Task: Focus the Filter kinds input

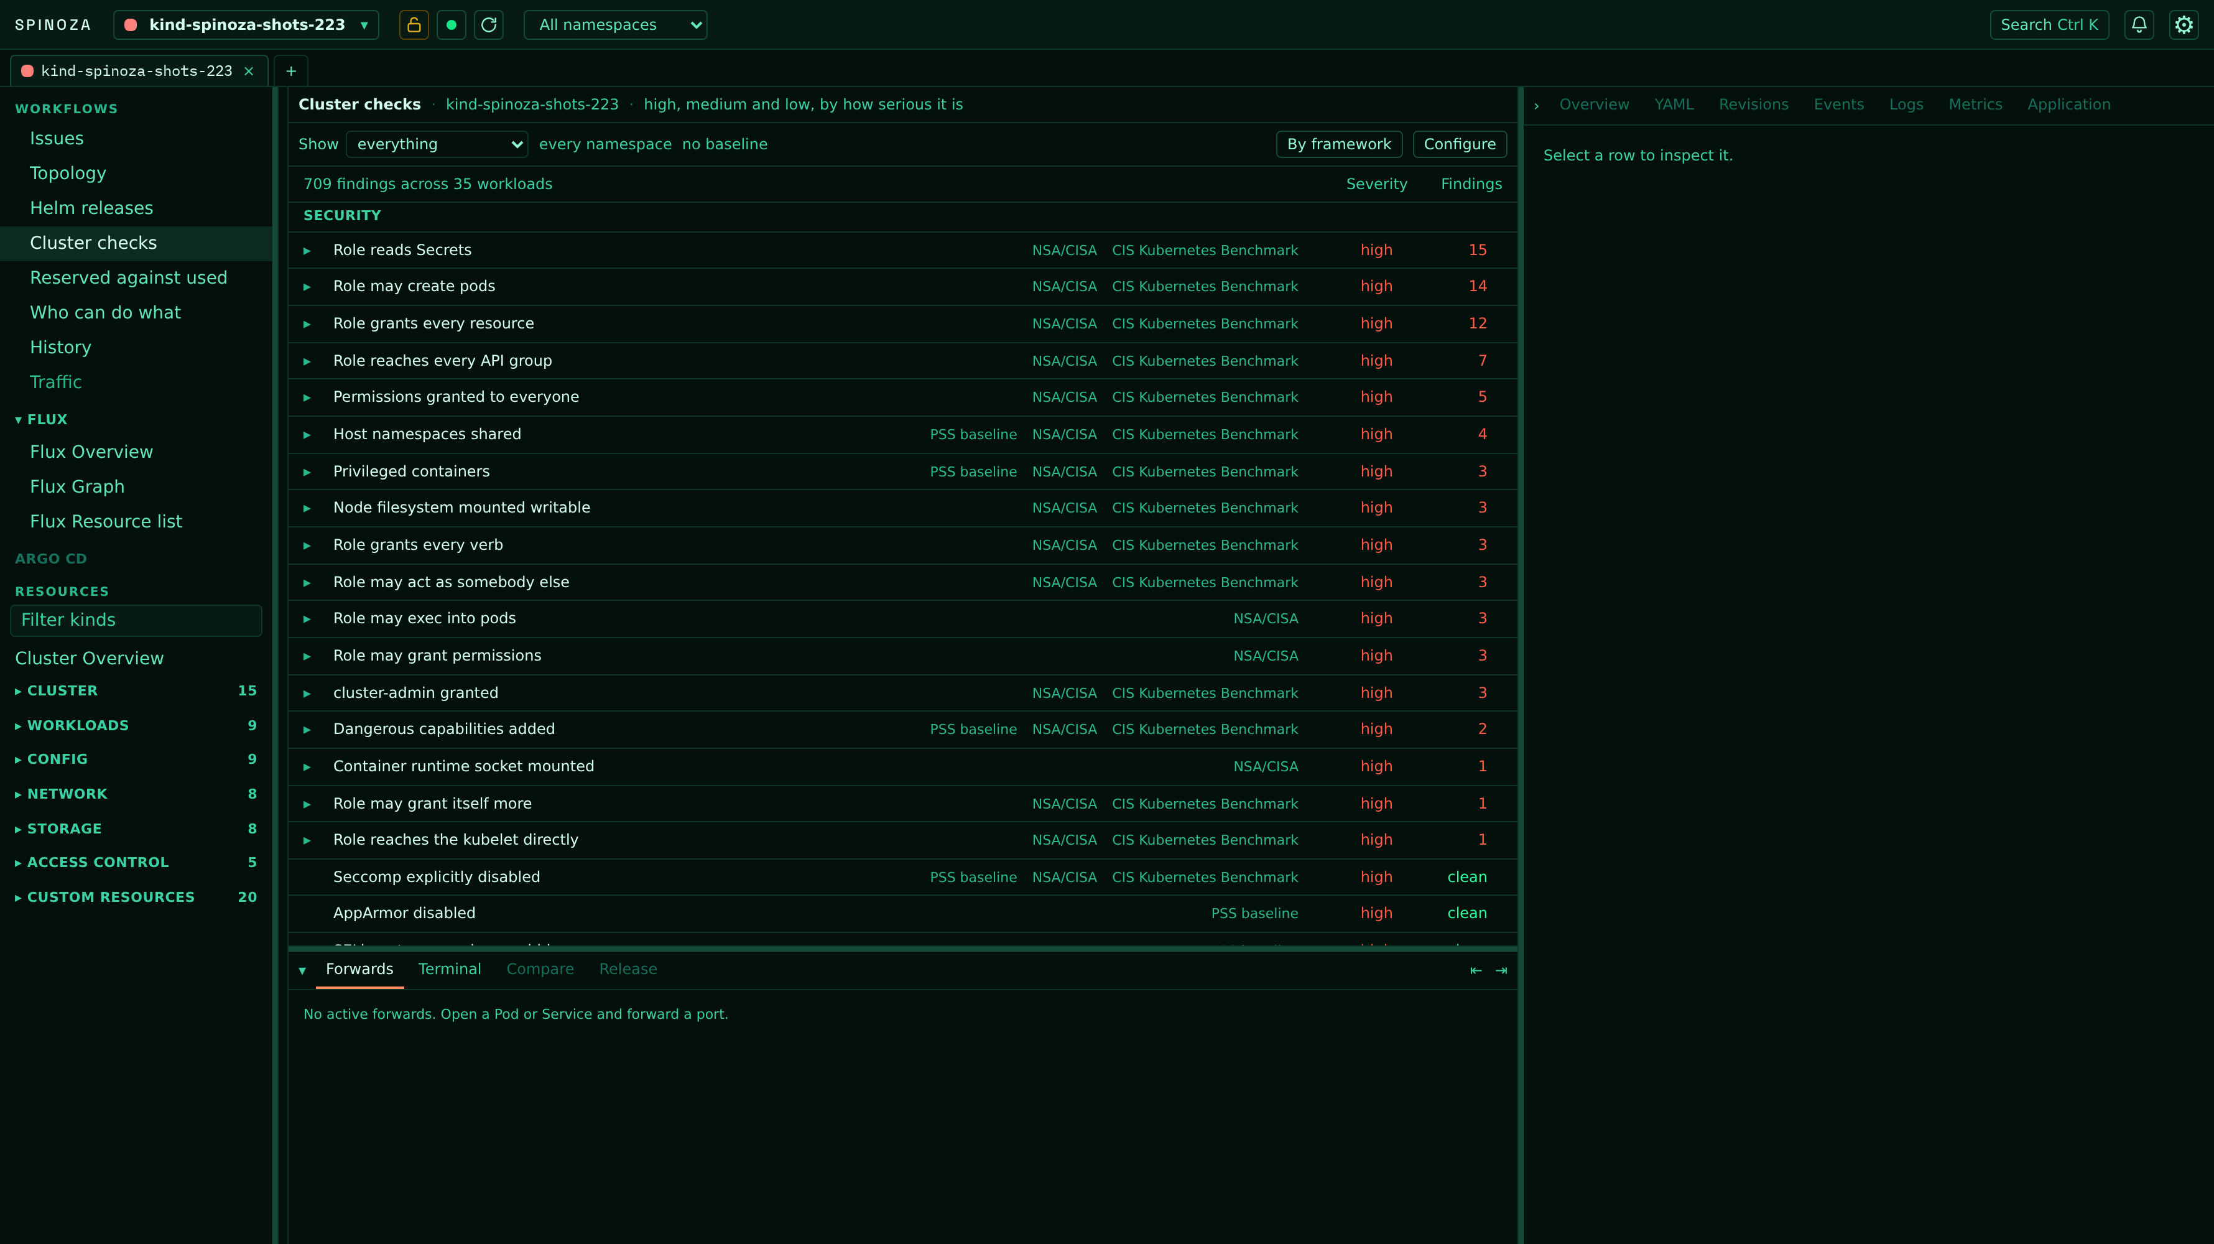Action: tap(136, 620)
